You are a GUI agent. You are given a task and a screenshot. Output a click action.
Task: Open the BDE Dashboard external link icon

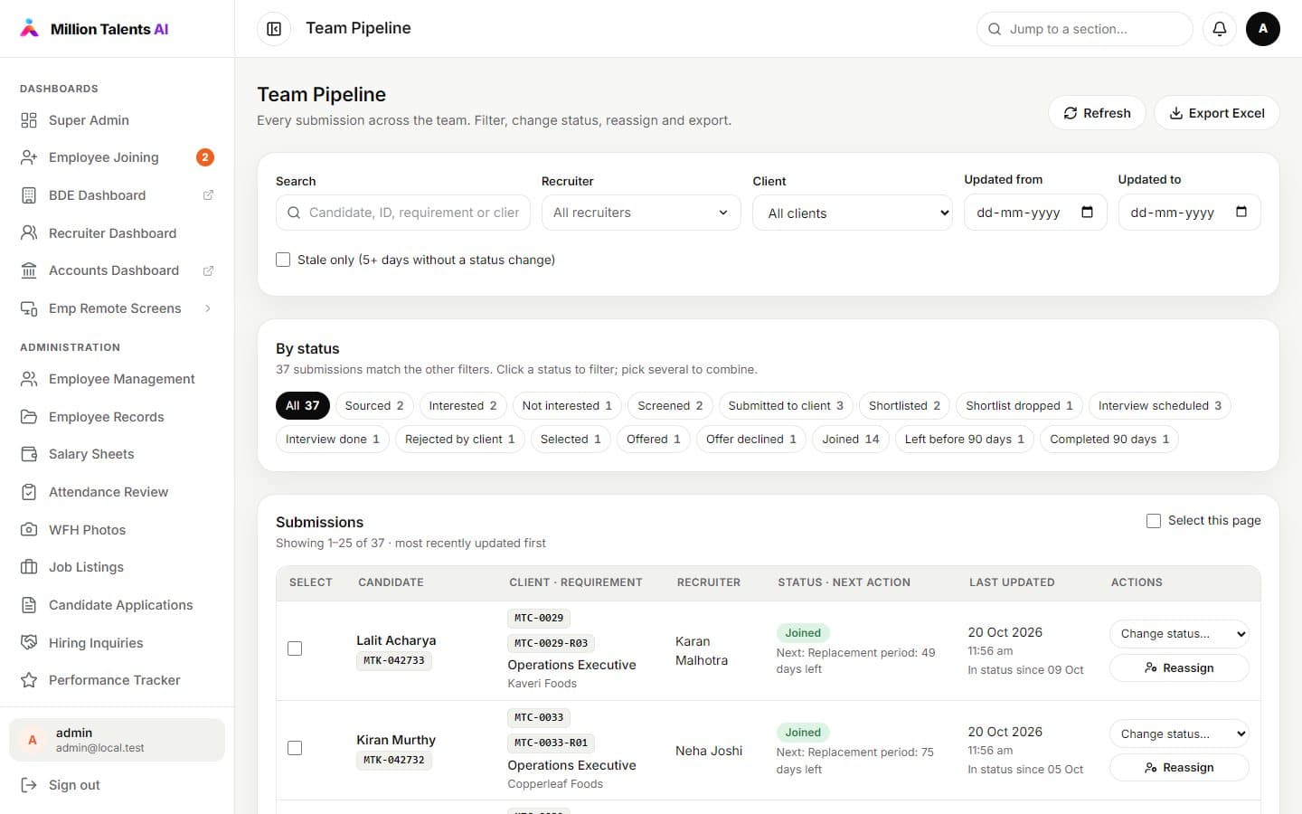click(x=208, y=195)
